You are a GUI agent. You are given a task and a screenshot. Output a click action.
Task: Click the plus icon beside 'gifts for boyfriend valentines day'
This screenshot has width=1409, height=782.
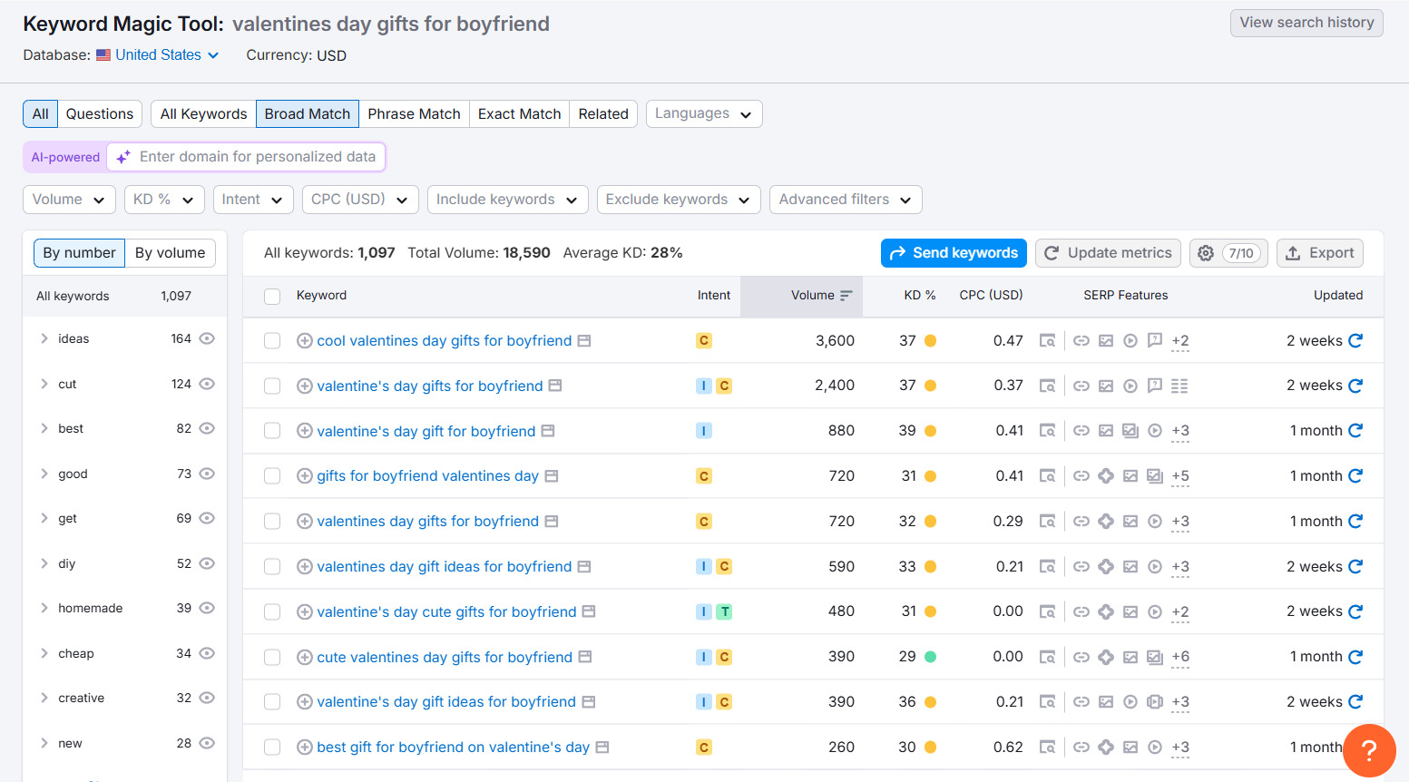(305, 475)
